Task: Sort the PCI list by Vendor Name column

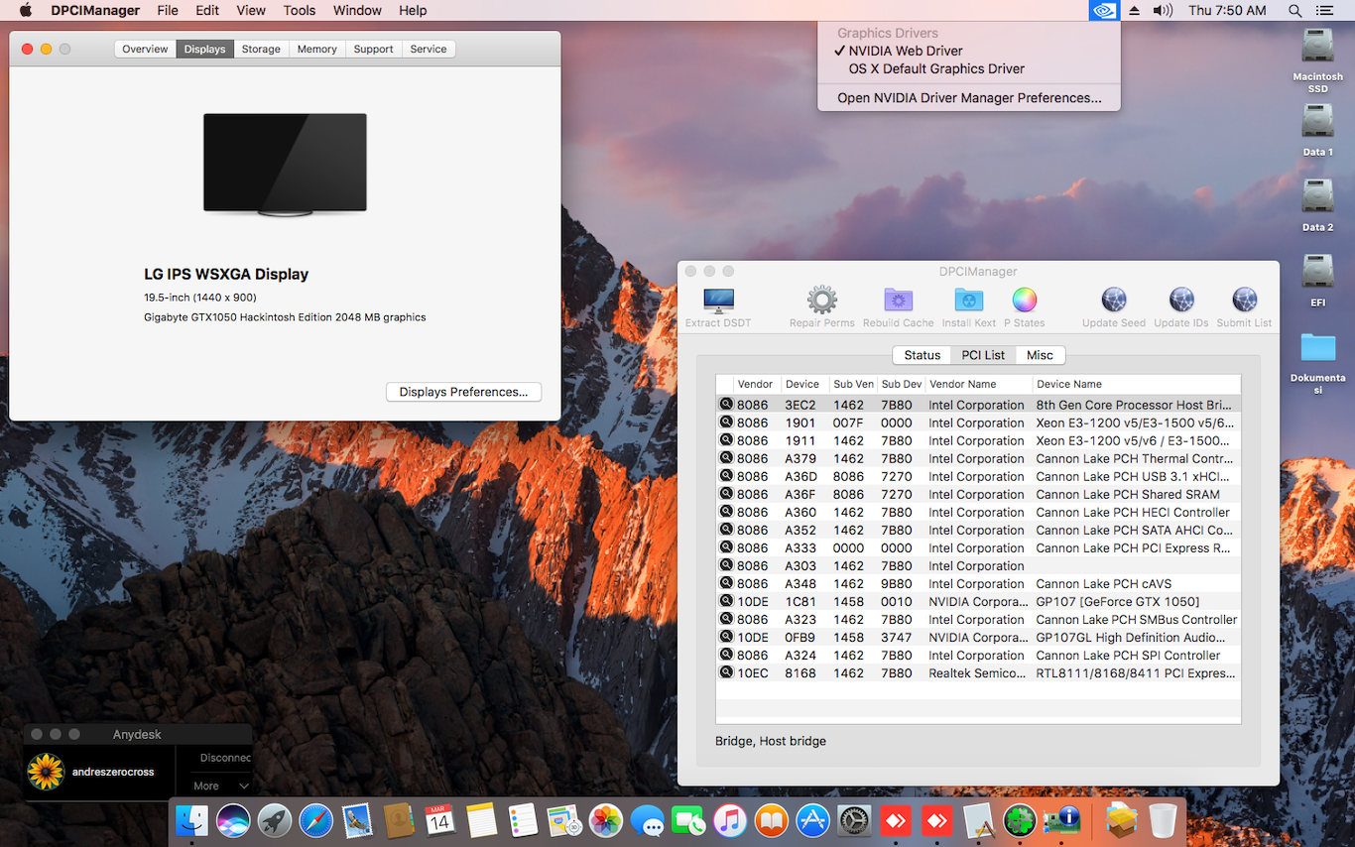Action: tap(978, 384)
